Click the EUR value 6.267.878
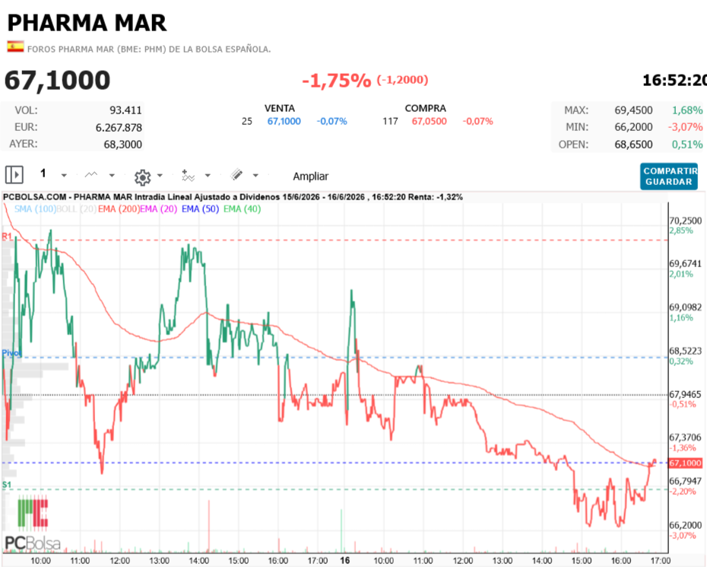The height and width of the screenshot is (567, 707). point(119,128)
